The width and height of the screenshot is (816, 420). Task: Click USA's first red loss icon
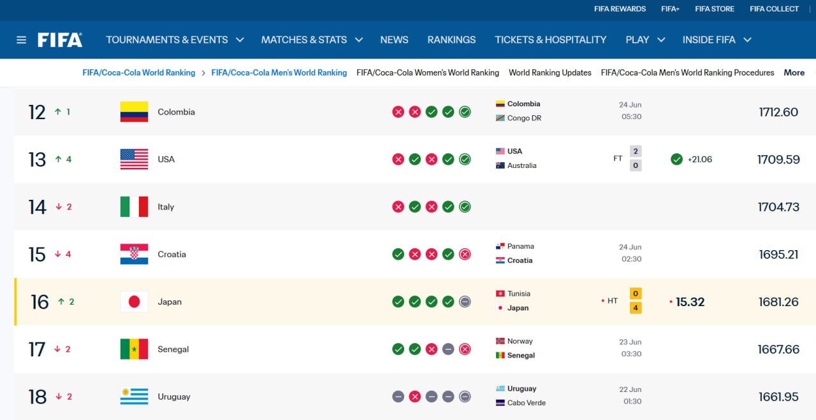tap(398, 159)
